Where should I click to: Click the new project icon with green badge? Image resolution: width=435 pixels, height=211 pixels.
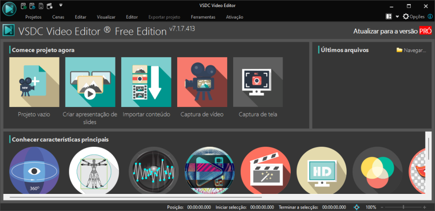click(x=24, y=6)
